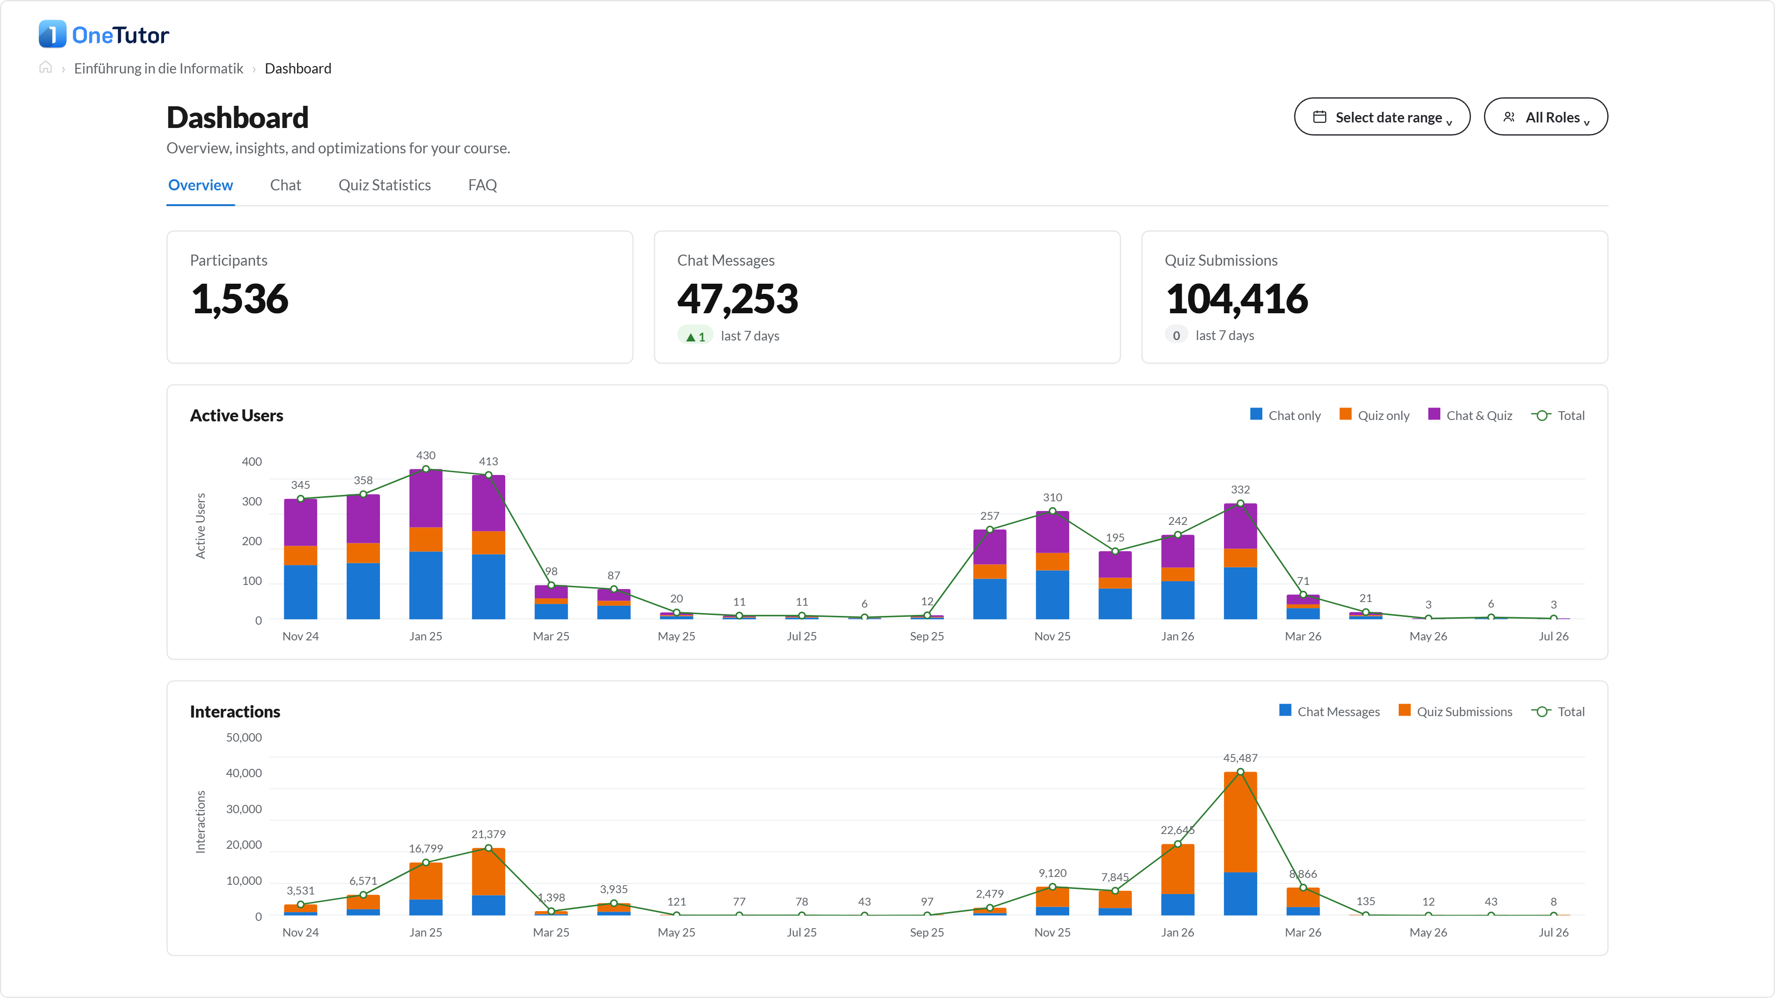The width and height of the screenshot is (1775, 998).
Task: Click the people icon in All Roles button
Action: tap(1509, 117)
